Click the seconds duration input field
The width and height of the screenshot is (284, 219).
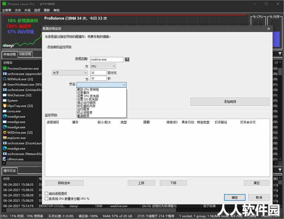pos(98,78)
